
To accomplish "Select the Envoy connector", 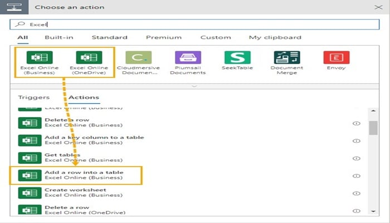I will click(x=337, y=60).
